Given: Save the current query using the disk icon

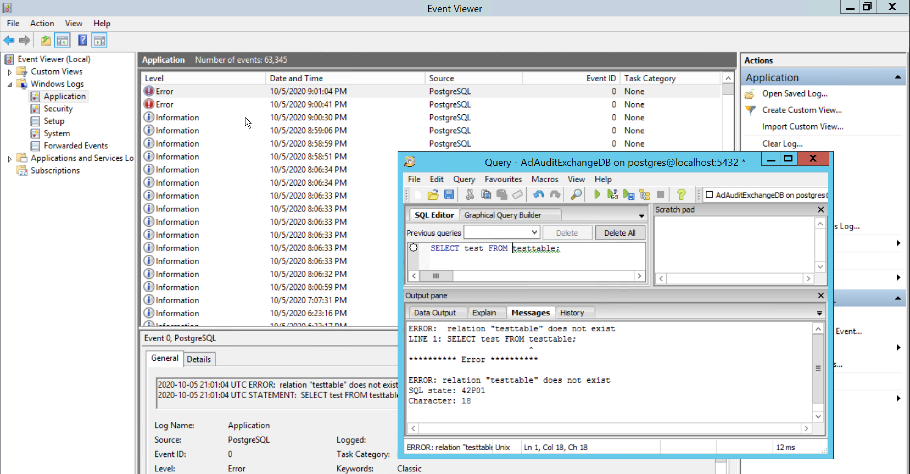Looking at the screenshot, I should [449, 195].
